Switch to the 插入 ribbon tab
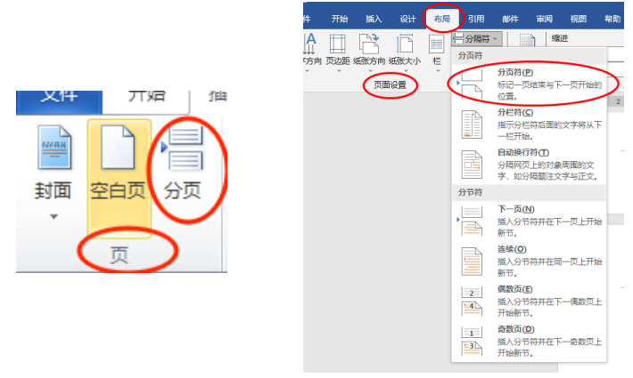Viewport: 633px width, 378px height. coord(374,19)
